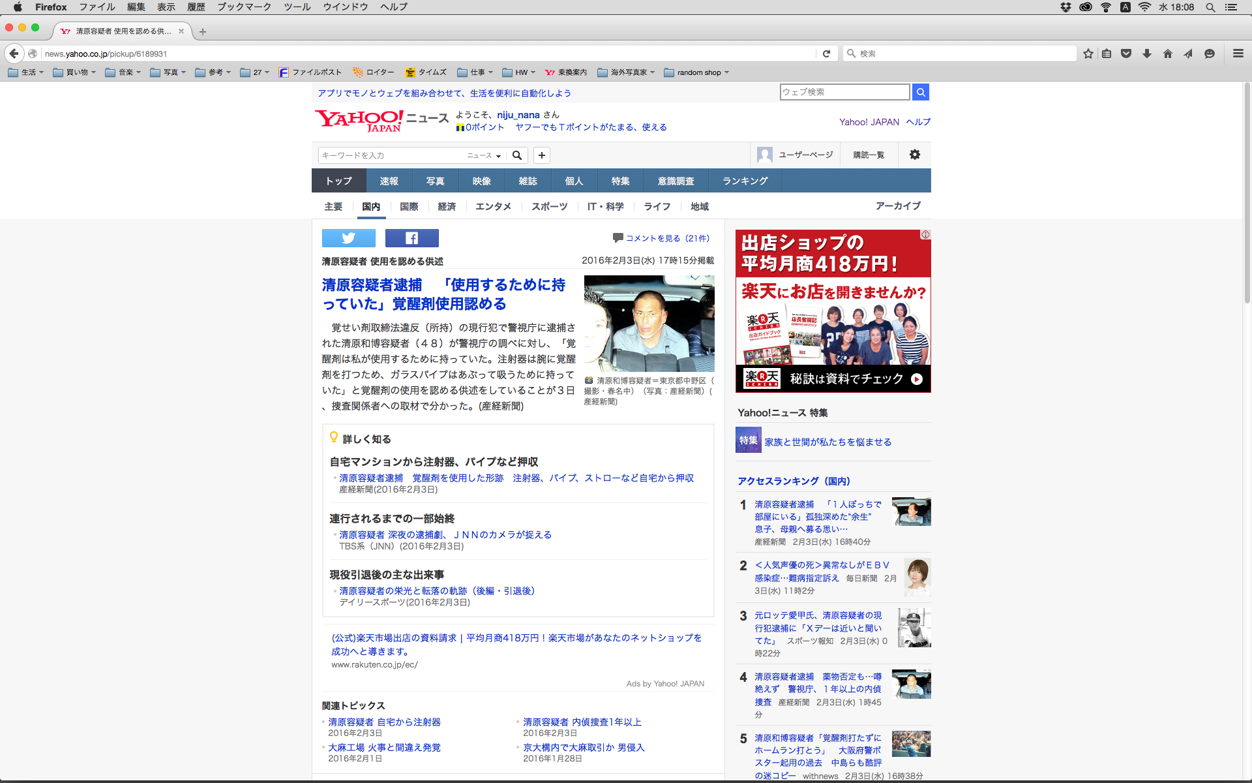This screenshot has height=783, width=1252.
Task: Open the ニュース search scope dropdown
Action: 484,155
